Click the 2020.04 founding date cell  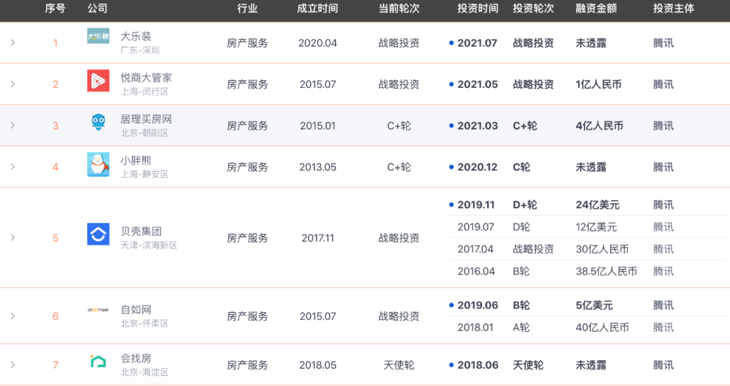point(318,43)
